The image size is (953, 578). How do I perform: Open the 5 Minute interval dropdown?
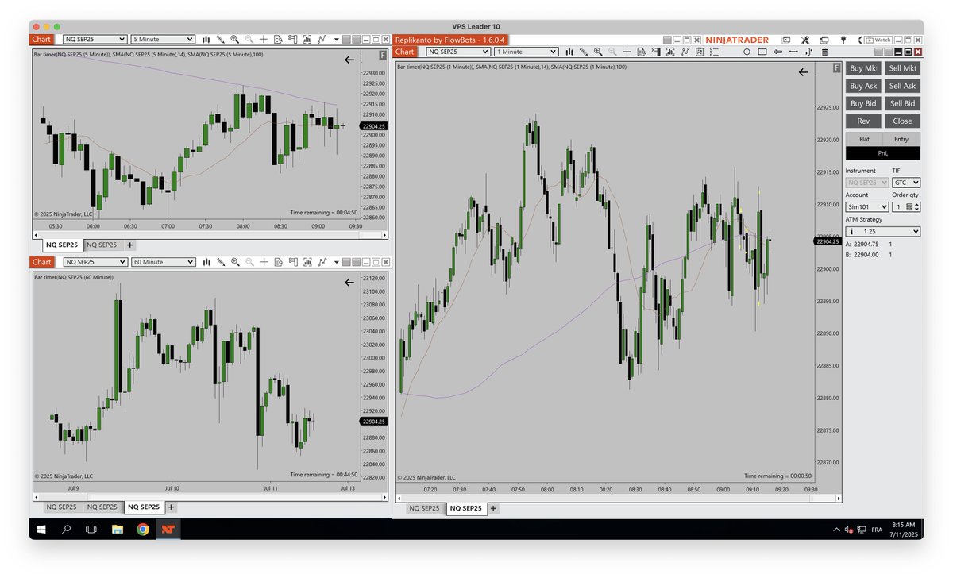point(163,39)
